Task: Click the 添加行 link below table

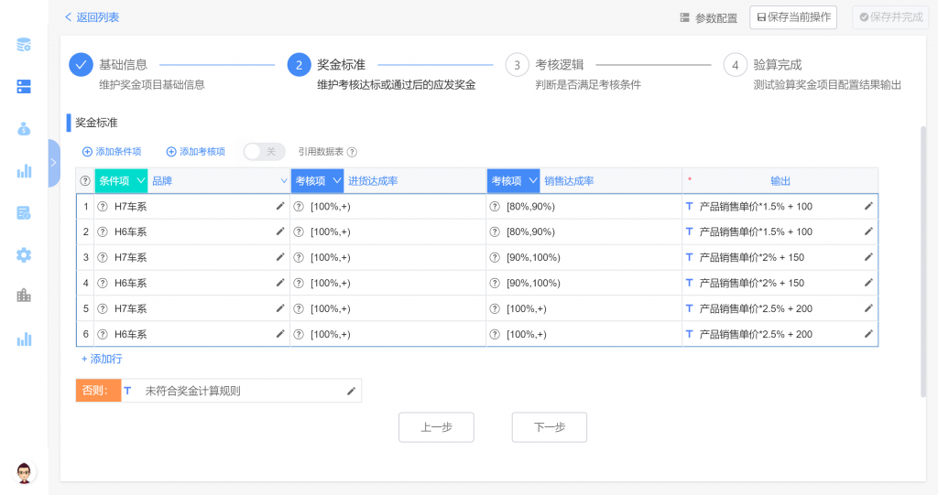Action: pyautogui.click(x=102, y=360)
